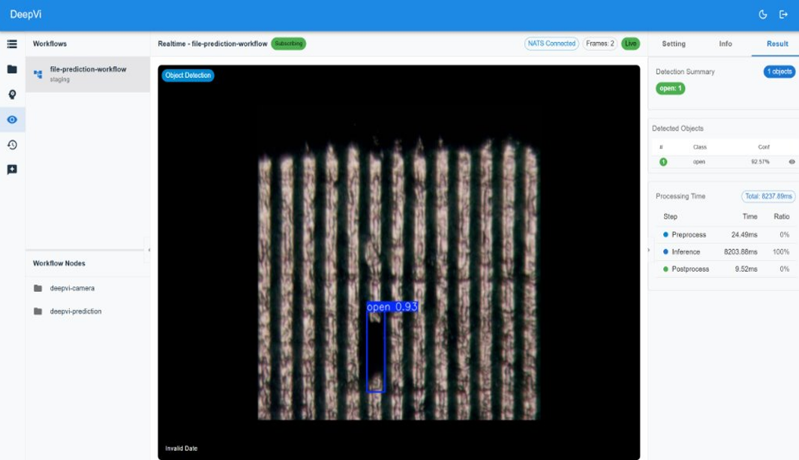This screenshot has width=799, height=460.
Task: Switch to the Setting tab
Action: (x=673, y=44)
